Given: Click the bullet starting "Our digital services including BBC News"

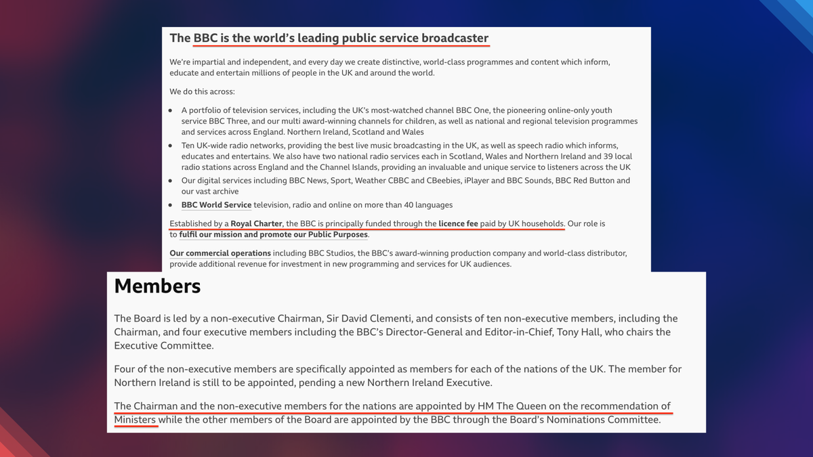Looking at the screenshot, I should tap(405, 186).
